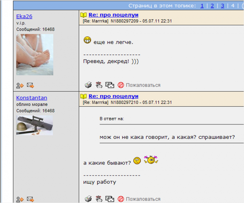244x203 pixels.
Task: Click book icon beside Eka26's post title
Action: point(83,15)
